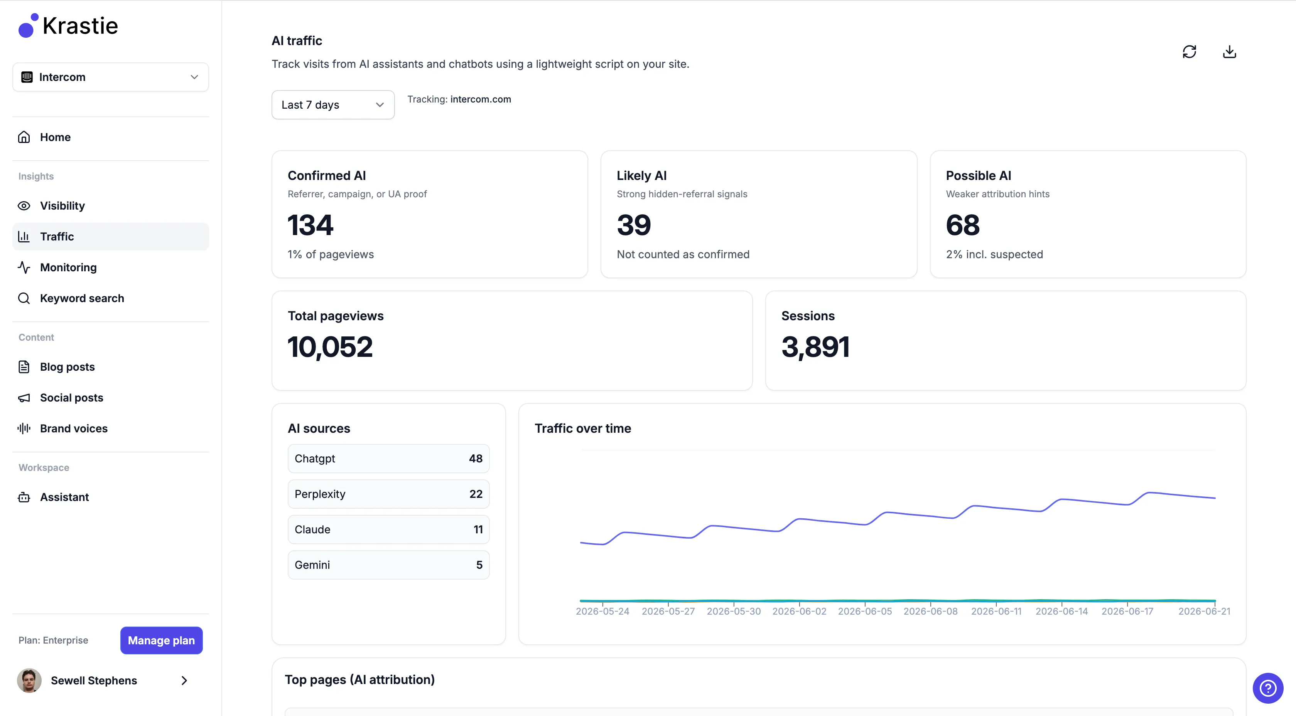Open the Monitoring page

coord(111,267)
